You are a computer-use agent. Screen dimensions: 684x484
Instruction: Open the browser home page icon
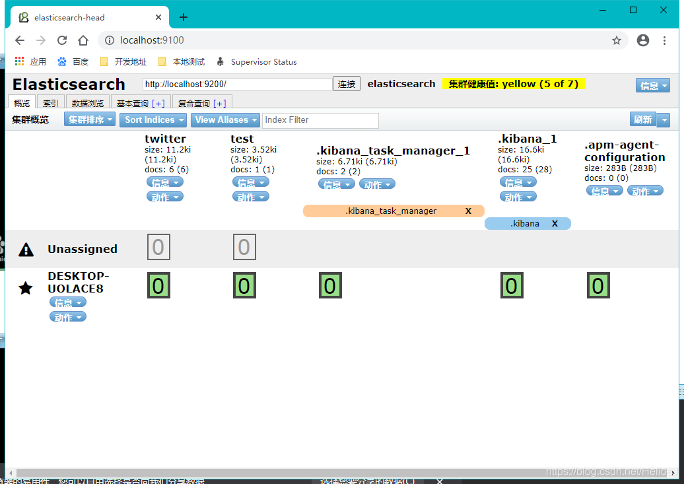click(83, 40)
